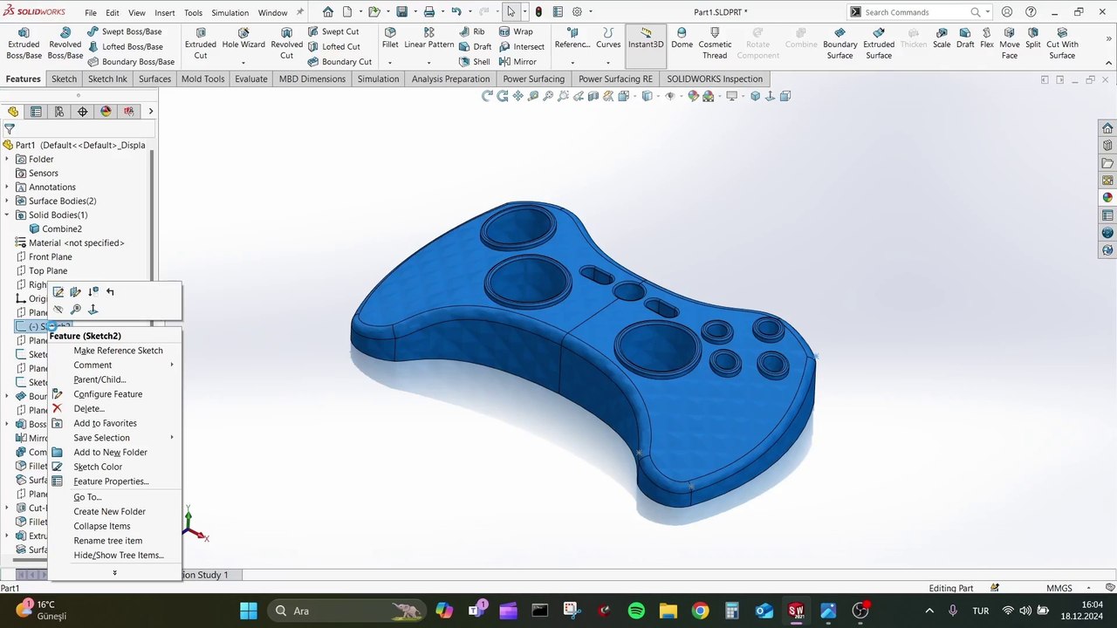Click the Mirror tool
Image resolution: width=1117 pixels, height=628 pixels.
[517, 62]
